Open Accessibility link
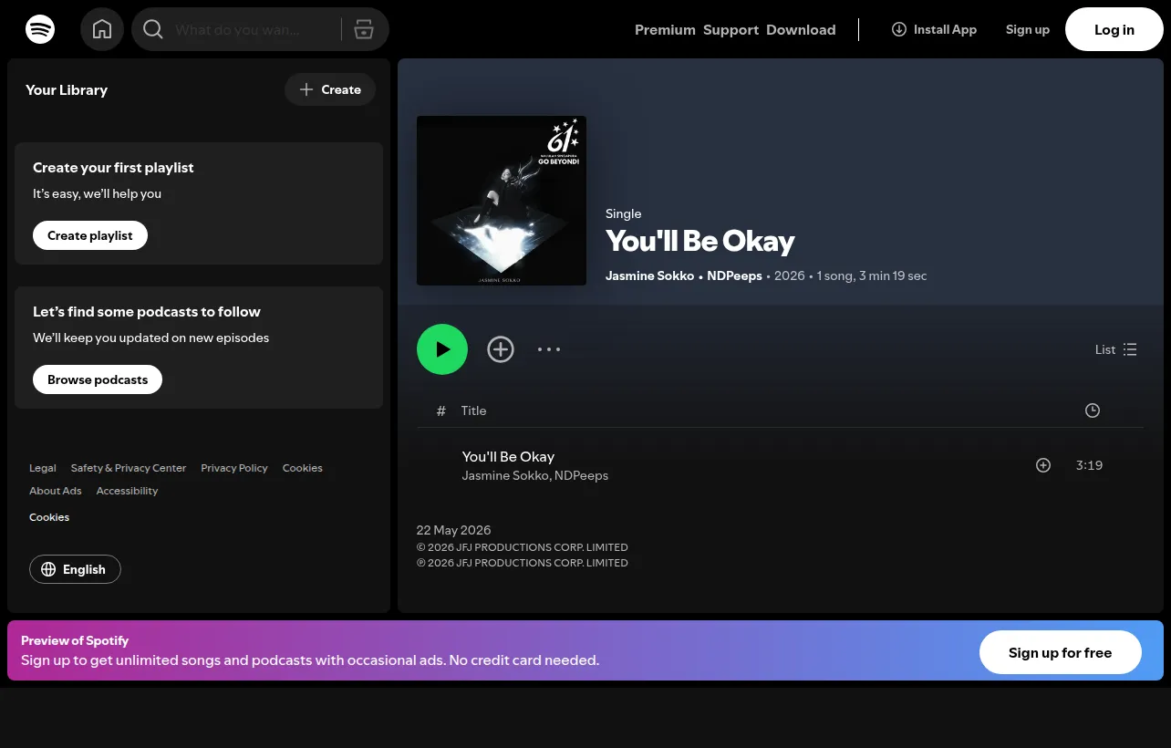The width and height of the screenshot is (1171, 748). (x=127, y=491)
